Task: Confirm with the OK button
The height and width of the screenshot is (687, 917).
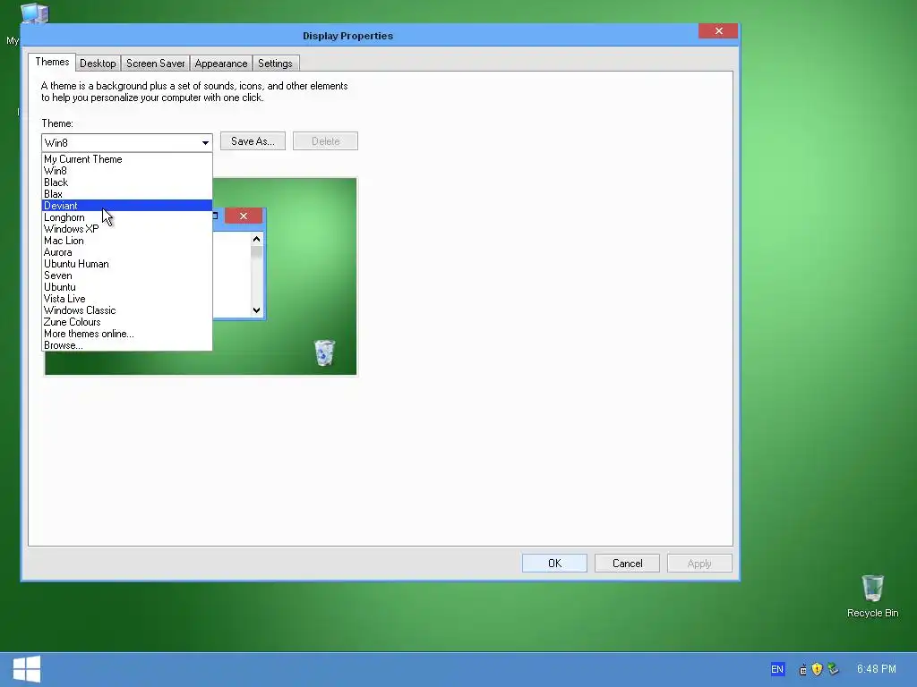Action: [554, 564]
